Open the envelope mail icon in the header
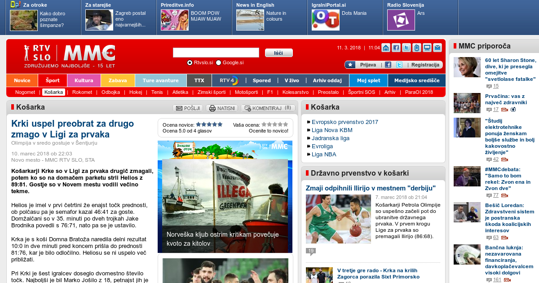539x283 pixels. click(437, 48)
